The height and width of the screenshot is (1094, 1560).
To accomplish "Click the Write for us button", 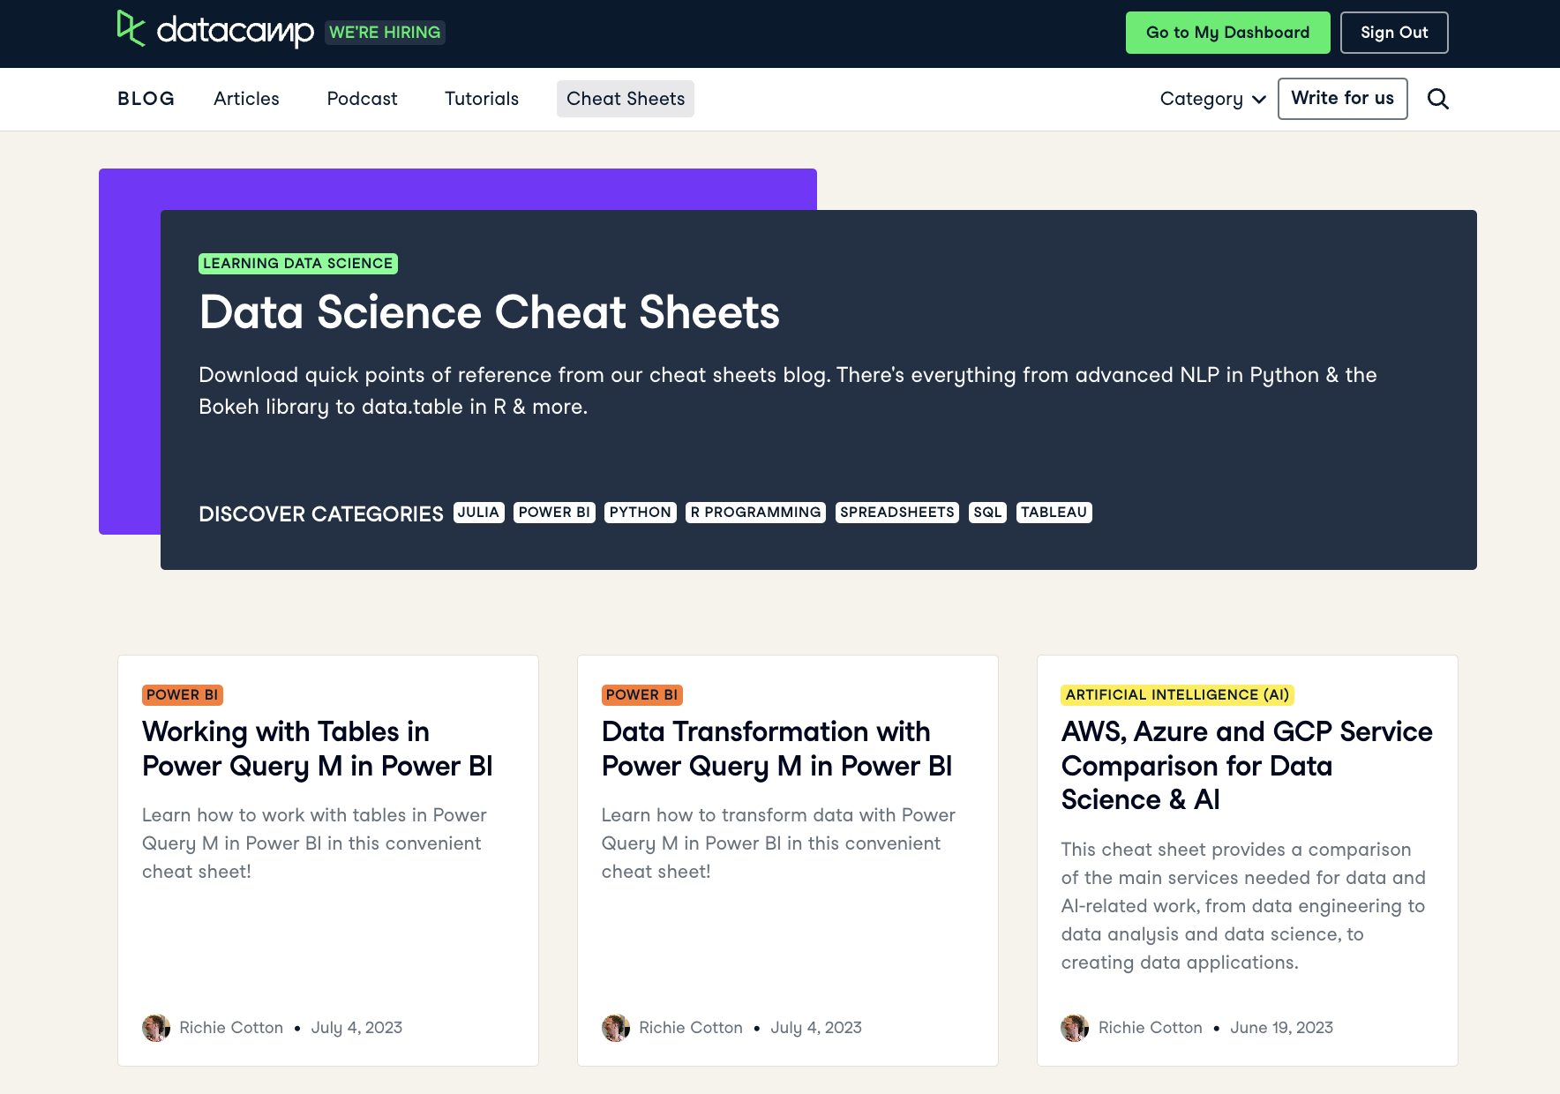I will click(x=1342, y=99).
